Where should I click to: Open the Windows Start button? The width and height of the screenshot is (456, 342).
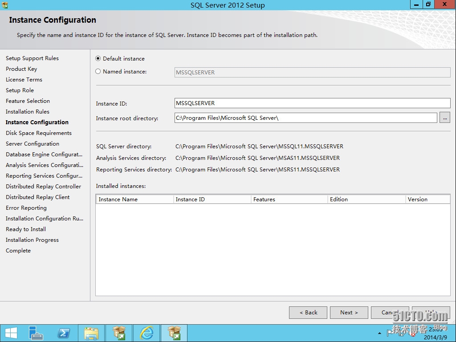(x=11, y=333)
